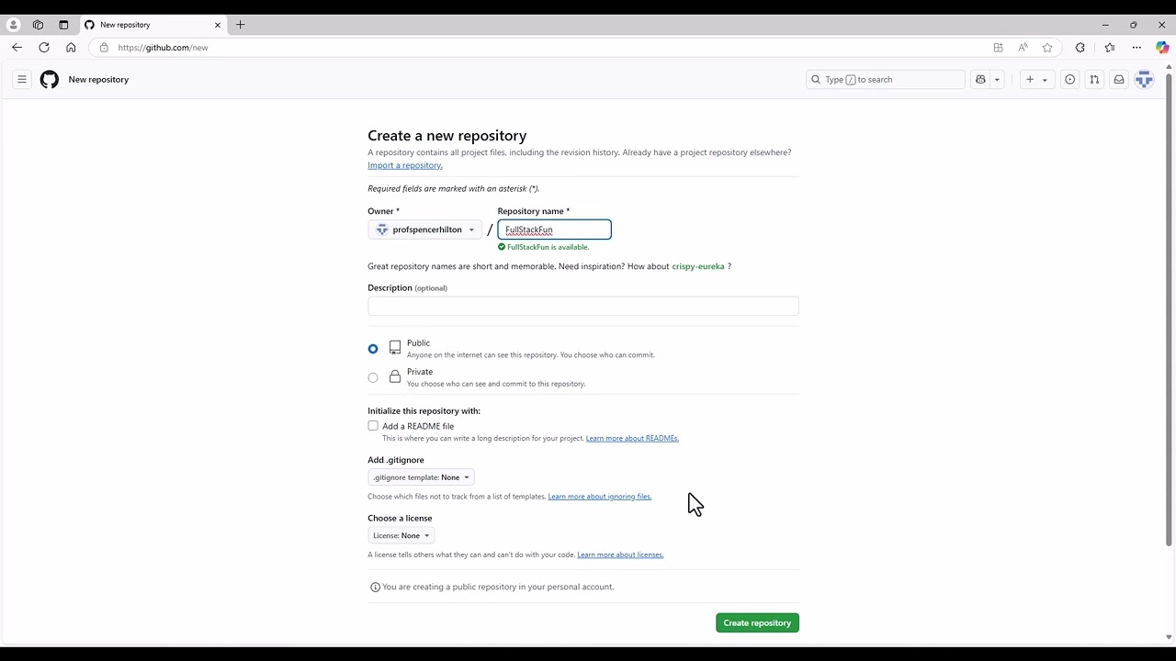Image resolution: width=1176 pixels, height=661 pixels.
Task: Click the Import a repository link
Action: pos(405,165)
